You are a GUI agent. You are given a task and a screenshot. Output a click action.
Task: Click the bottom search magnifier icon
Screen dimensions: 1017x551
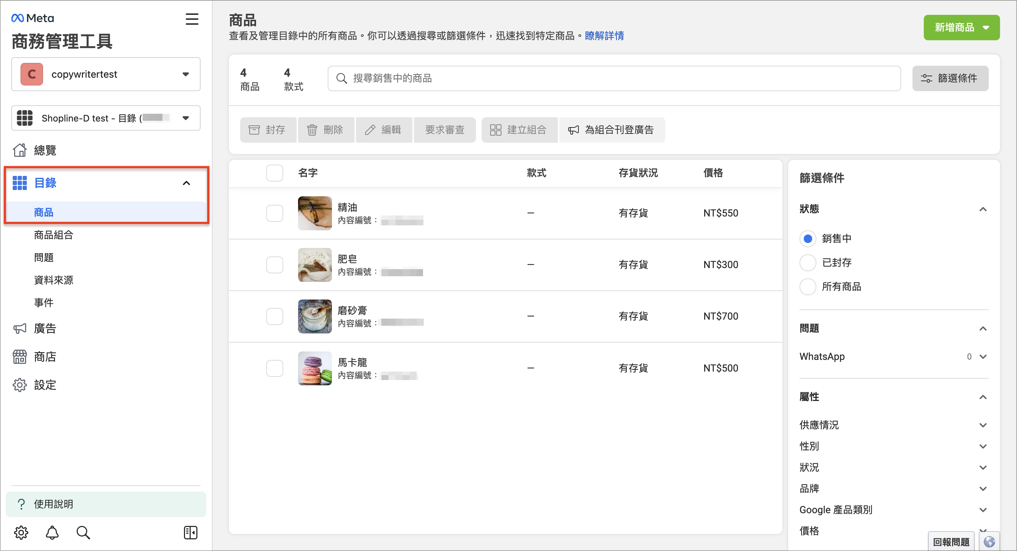click(x=83, y=532)
